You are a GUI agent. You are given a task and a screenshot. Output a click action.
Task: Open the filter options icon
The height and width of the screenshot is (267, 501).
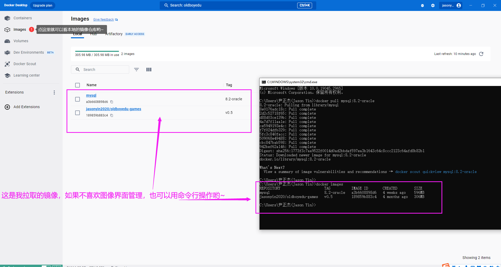(136, 70)
